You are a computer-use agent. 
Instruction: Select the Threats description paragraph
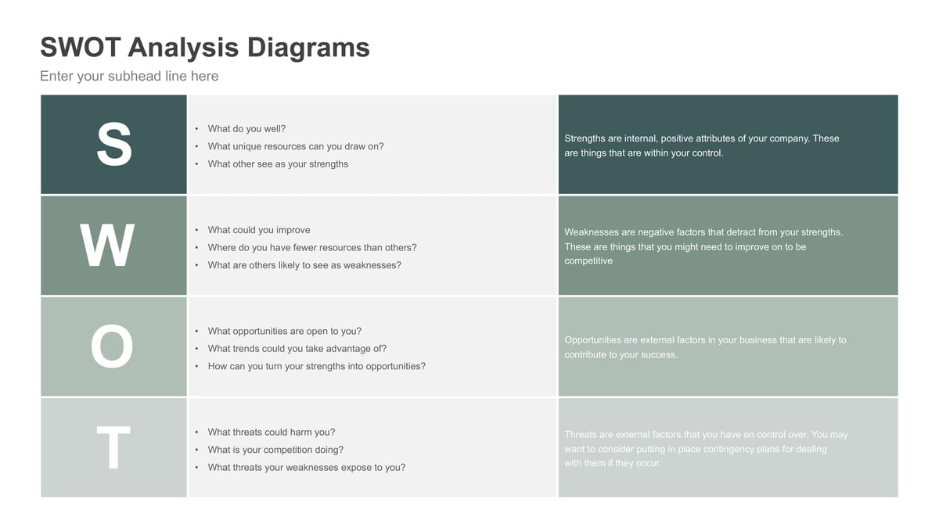coord(705,448)
